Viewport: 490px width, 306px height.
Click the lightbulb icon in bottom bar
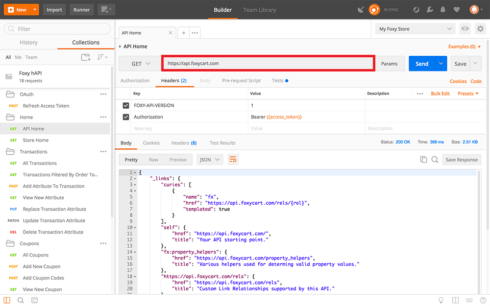pyautogui.click(x=441, y=301)
